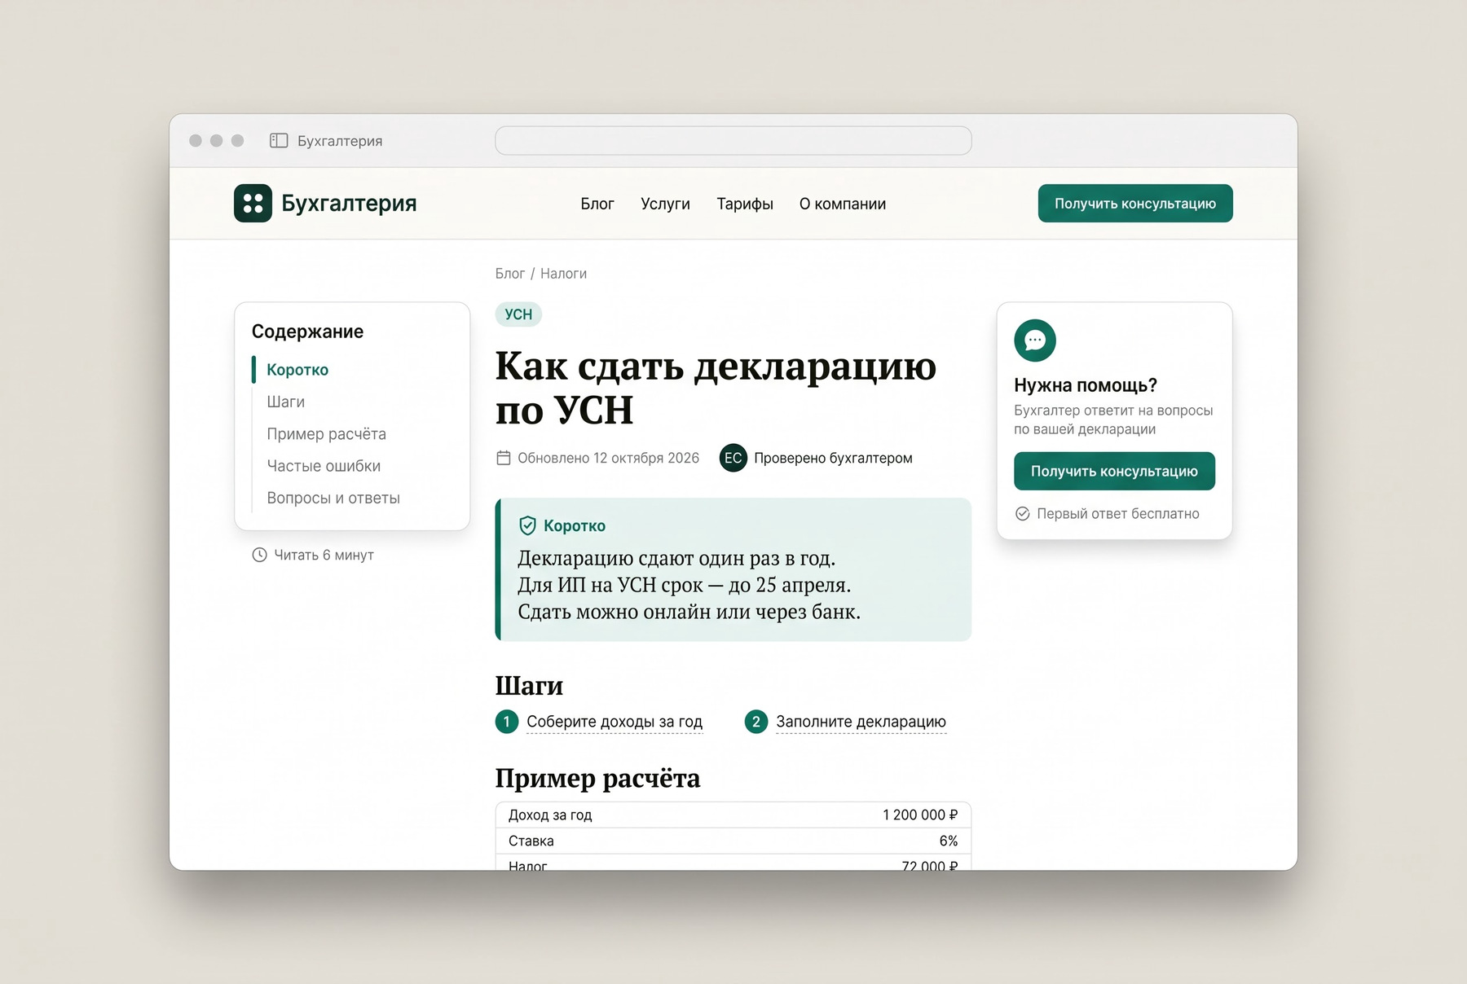Click the Читать 6 минут text
1467x984 pixels.
324,555
